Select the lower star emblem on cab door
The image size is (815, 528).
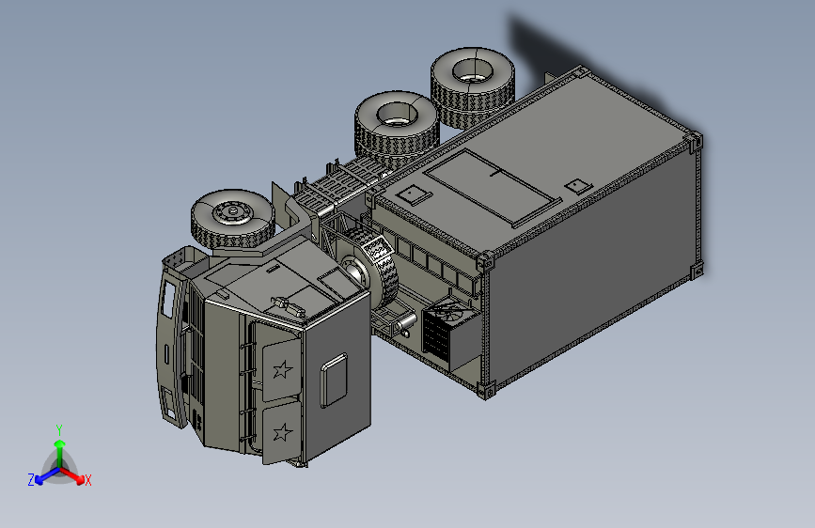coord(282,432)
